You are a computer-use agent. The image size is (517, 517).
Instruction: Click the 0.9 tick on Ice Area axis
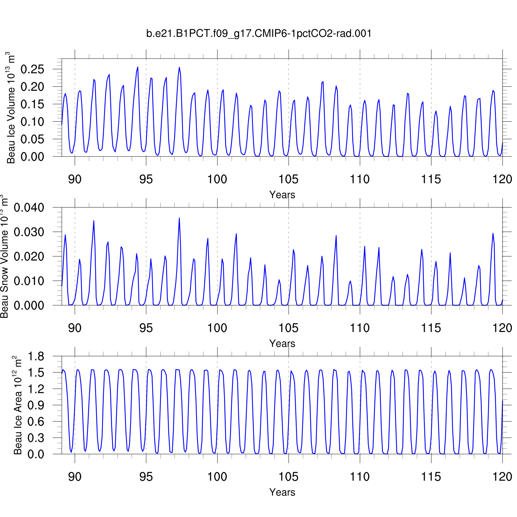pyautogui.click(x=36, y=405)
